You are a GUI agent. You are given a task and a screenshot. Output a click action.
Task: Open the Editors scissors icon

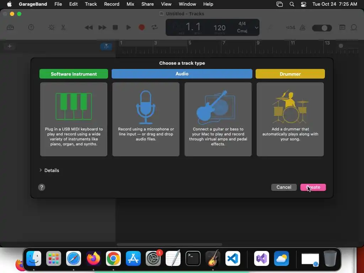tap(63, 28)
